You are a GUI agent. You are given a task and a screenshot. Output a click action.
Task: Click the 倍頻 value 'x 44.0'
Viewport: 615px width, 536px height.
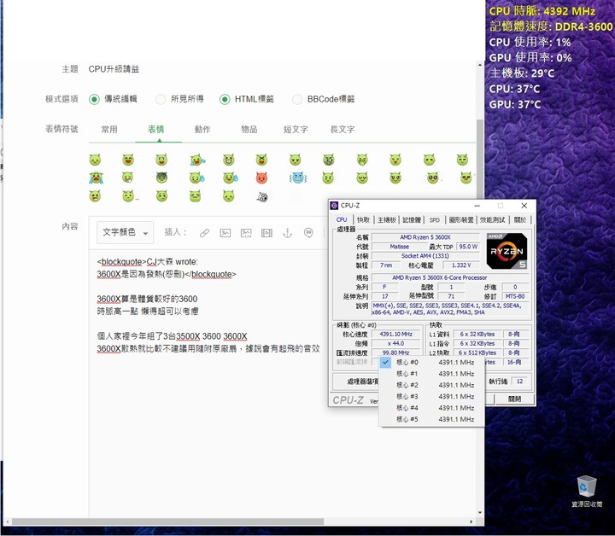[x=395, y=344]
